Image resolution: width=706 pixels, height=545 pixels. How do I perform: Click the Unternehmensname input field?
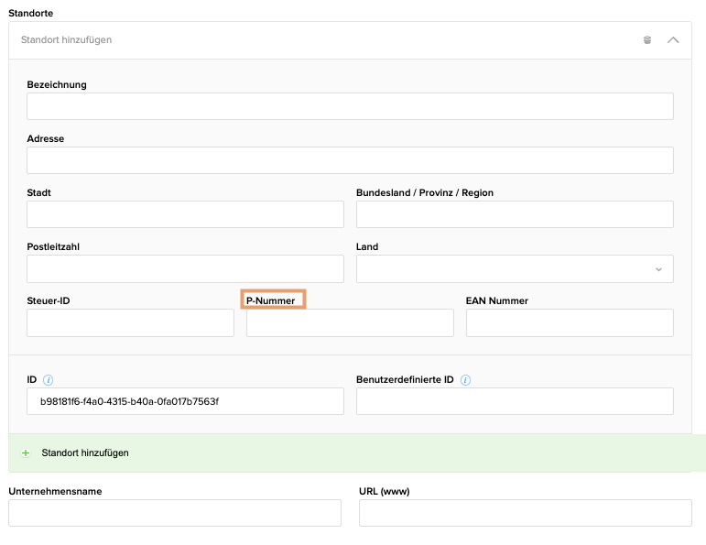(175, 513)
